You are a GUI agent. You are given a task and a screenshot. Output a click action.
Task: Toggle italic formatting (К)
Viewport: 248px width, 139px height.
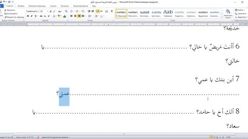click(x=32, y=16)
